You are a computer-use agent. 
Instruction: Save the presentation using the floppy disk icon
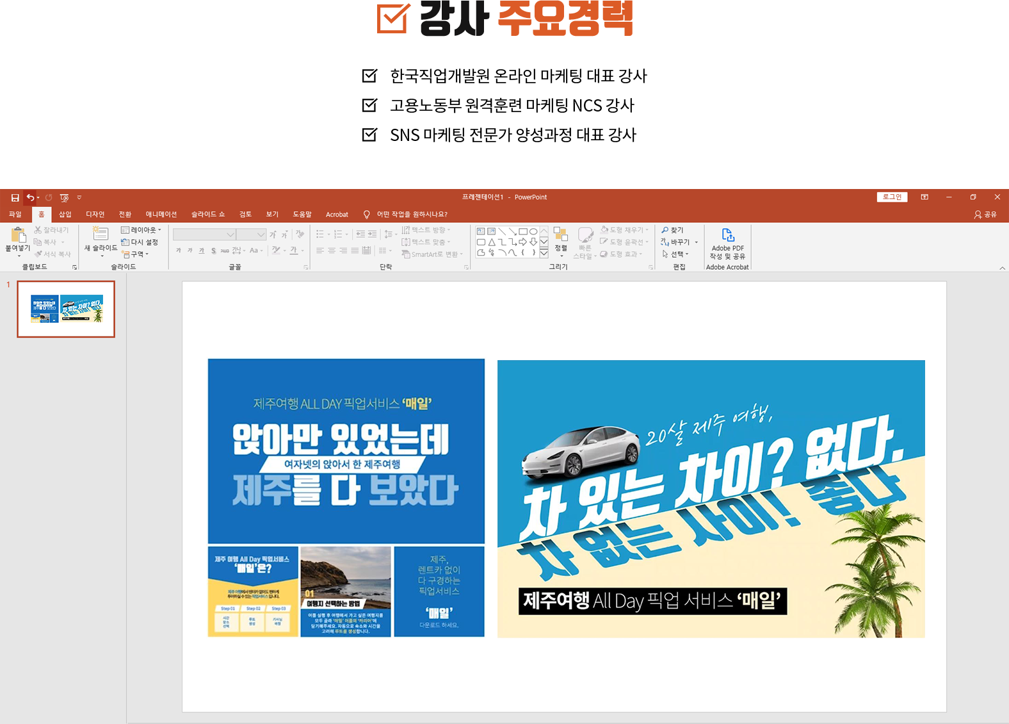15,197
